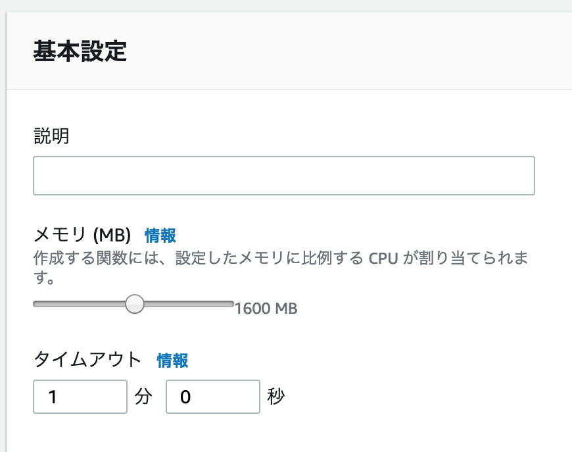Click the 分 unit label
The height and width of the screenshot is (452, 572).
(x=144, y=396)
